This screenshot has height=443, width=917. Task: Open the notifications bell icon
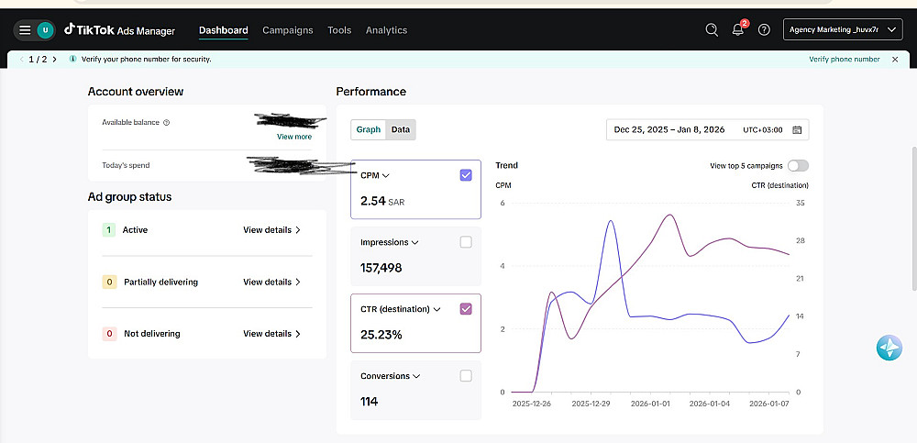coord(738,29)
